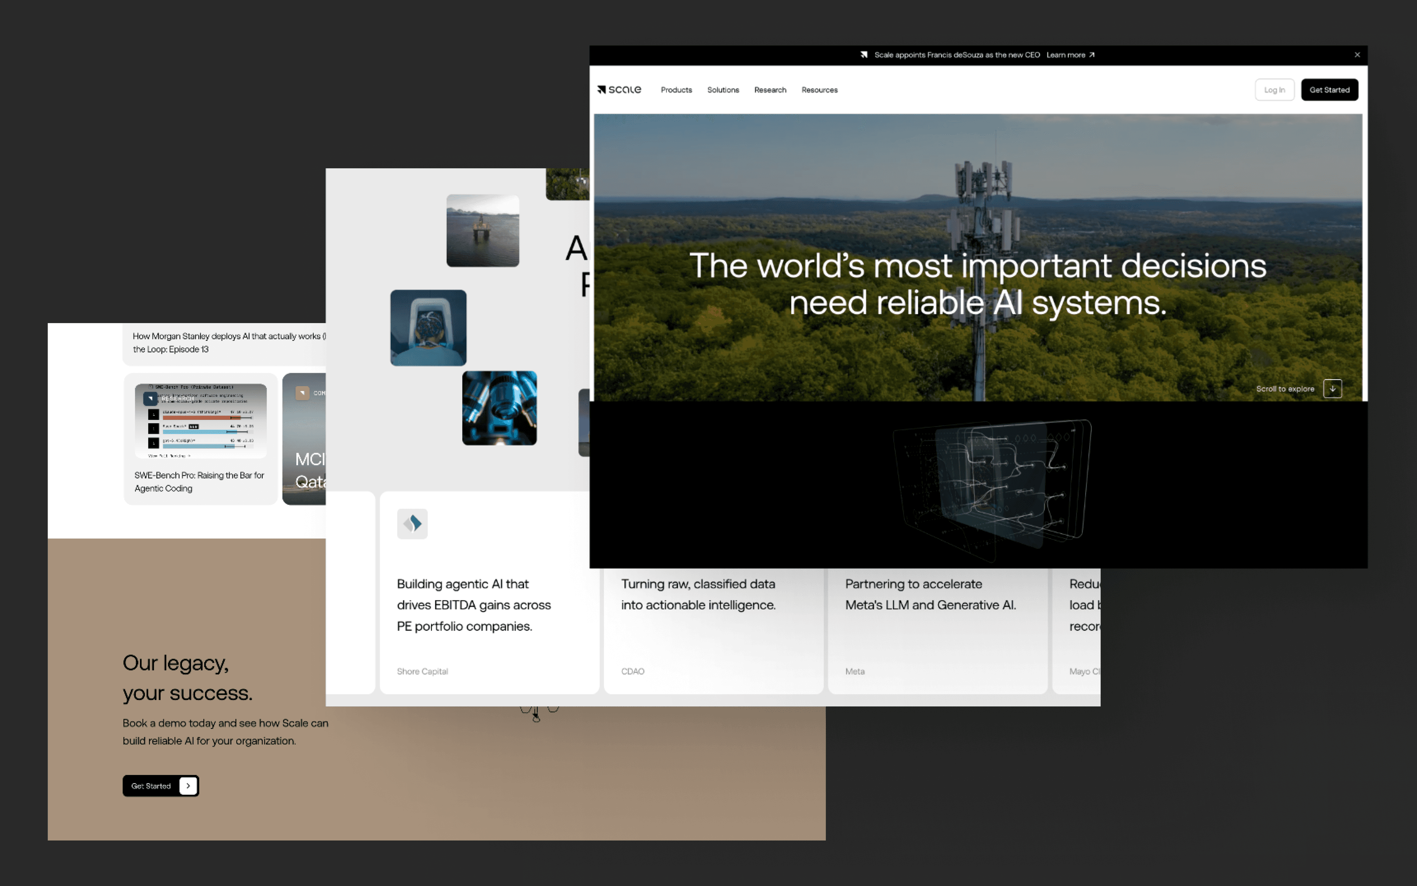The width and height of the screenshot is (1417, 886).
Task: Open the Resources menu
Action: coord(819,90)
